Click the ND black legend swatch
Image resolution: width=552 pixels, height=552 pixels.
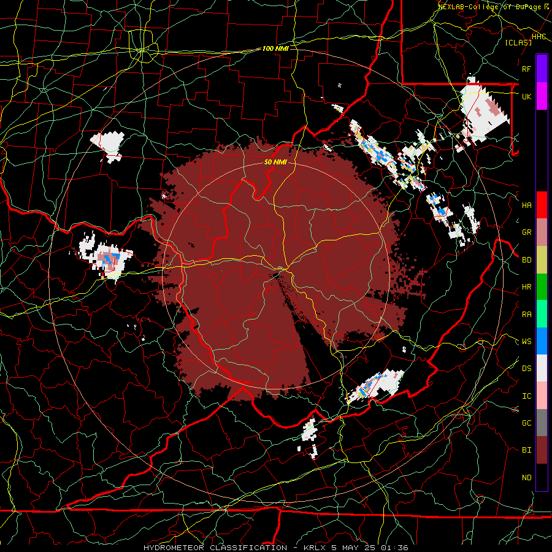click(542, 477)
